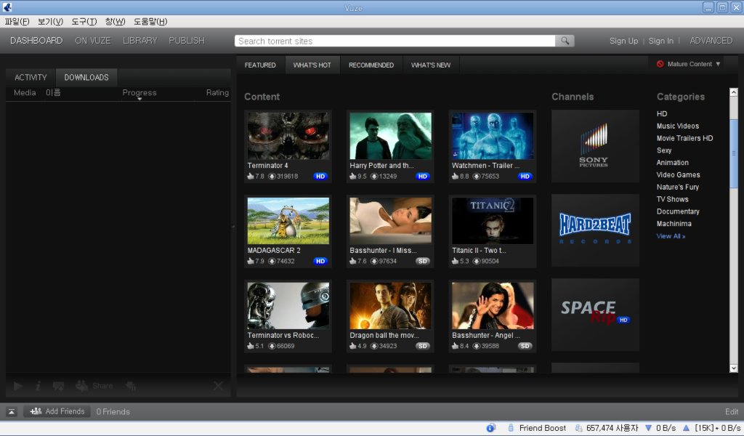Sort by the Progress column header
The width and height of the screenshot is (744, 436).
139,93
